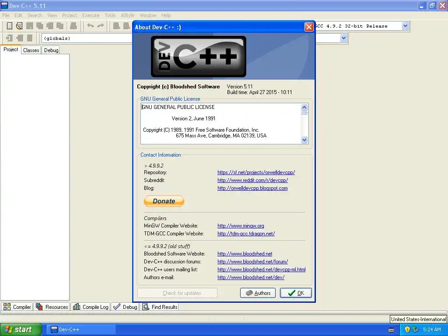This screenshot has height=336, width=448.
Task: Click the Redo arrow icon
Action: (101, 26)
